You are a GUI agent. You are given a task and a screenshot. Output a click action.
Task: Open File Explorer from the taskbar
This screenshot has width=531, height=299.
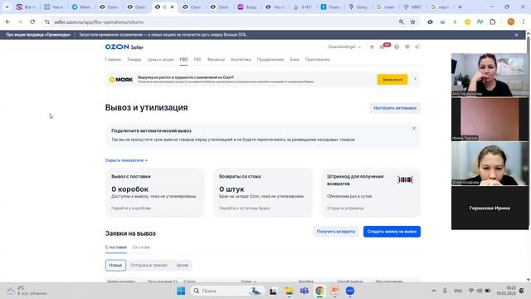pos(289,291)
